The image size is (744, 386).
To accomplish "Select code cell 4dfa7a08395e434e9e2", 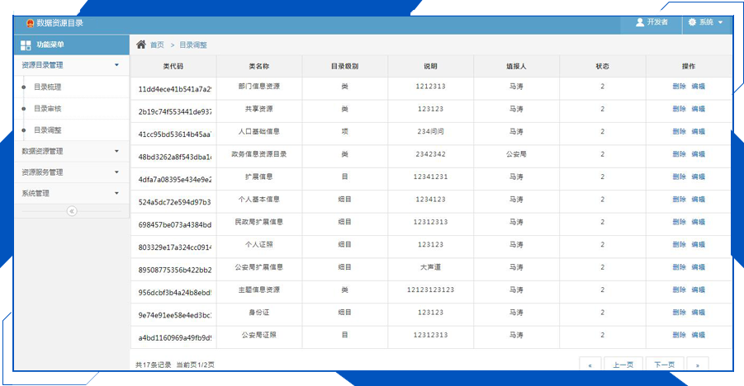I will pos(174,180).
